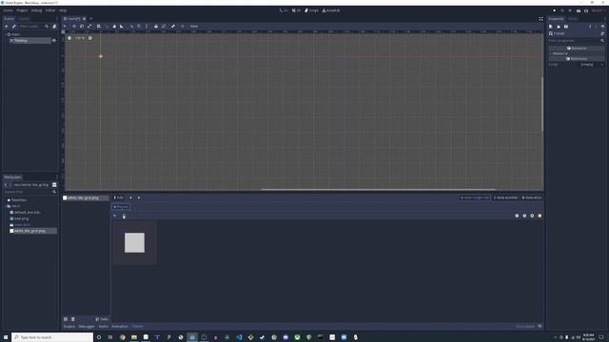Add a new scene tab with plus
This screenshot has width=609, height=342.
91,19
